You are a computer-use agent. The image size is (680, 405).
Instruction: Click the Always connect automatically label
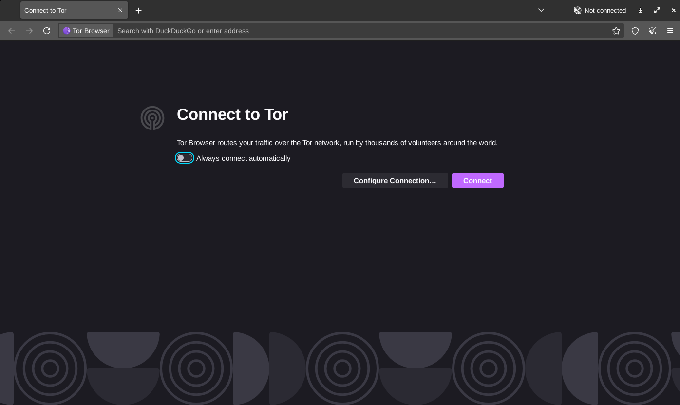pos(244,158)
